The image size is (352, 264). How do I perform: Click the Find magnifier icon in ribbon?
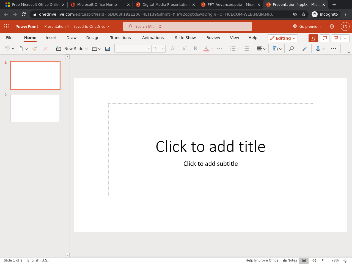click(x=291, y=49)
